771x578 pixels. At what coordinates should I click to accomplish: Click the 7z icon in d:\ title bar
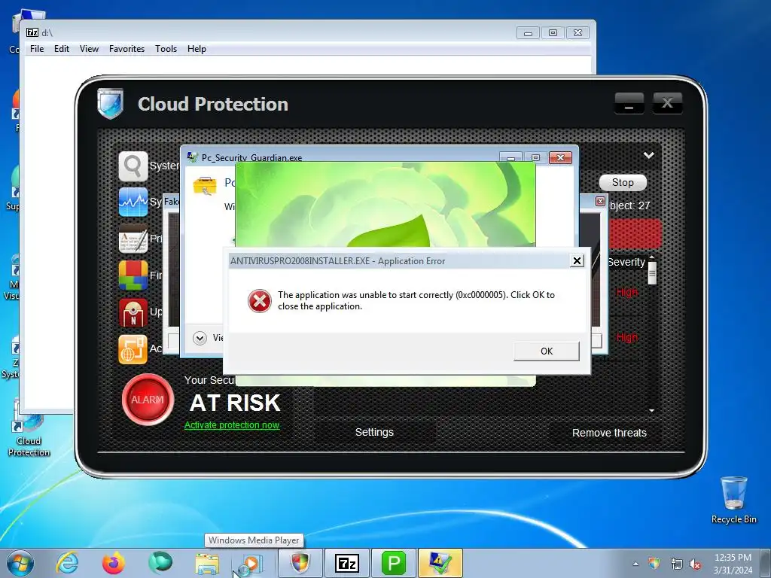pos(32,32)
